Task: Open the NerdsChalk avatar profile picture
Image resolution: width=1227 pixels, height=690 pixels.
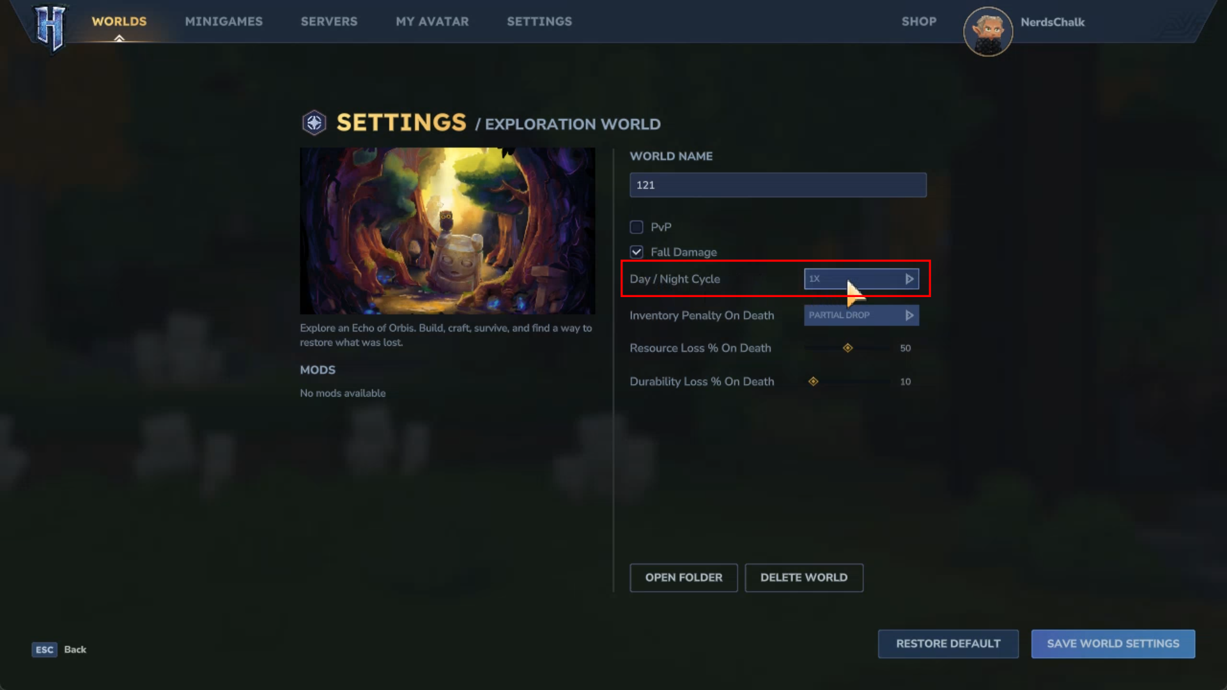Action: click(987, 31)
